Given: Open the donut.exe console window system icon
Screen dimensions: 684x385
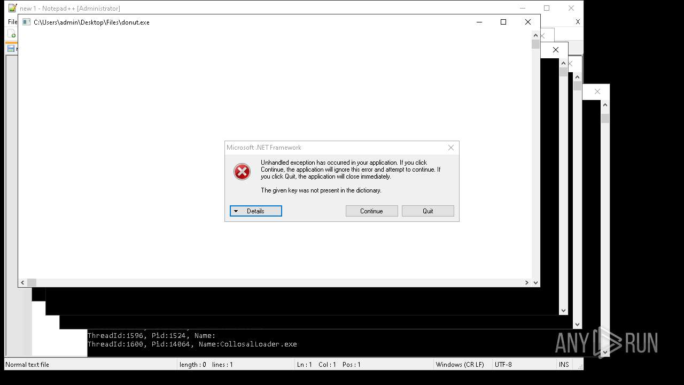Looking at the screenshot, I should pyautogui.click(x=26, y=22).
